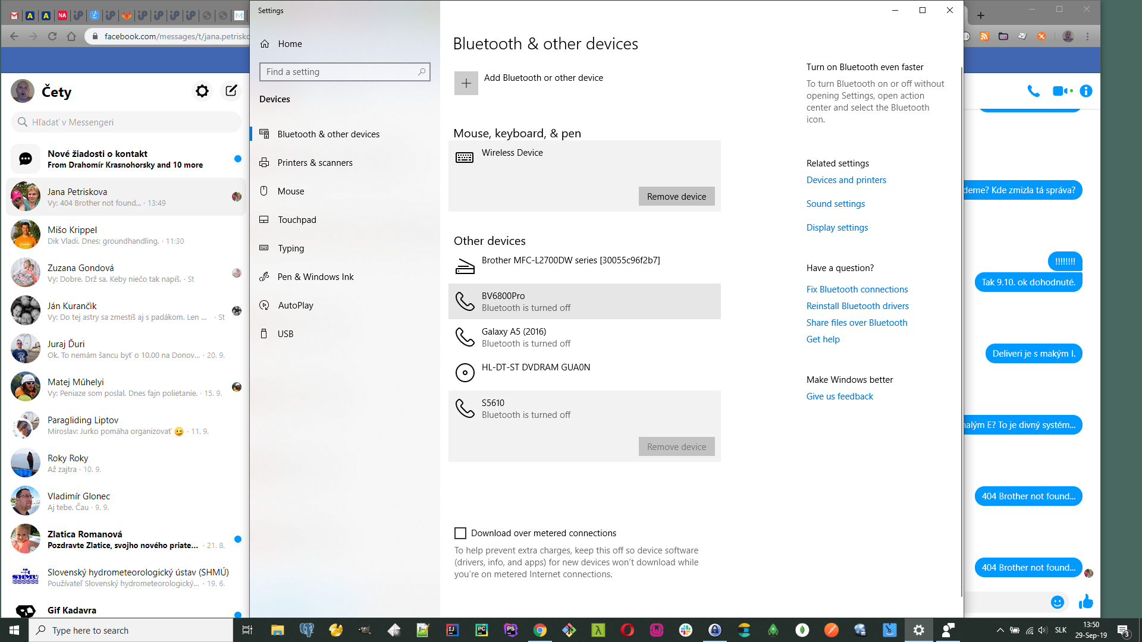Image resolution: width=1142 pixels, height=642 pixels.
Task: Start a voice call in Messenger
Action: [x=1034, y=91]
